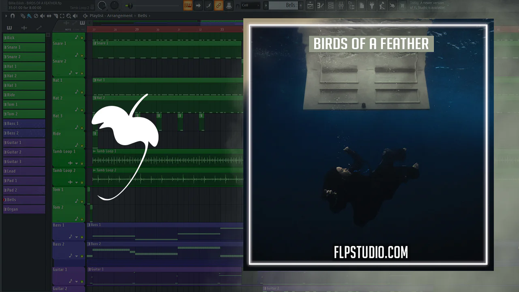The image size is (519, 292).
Task: Select the Slip tool
Action: pyautogui.click(x=49, y=16)
